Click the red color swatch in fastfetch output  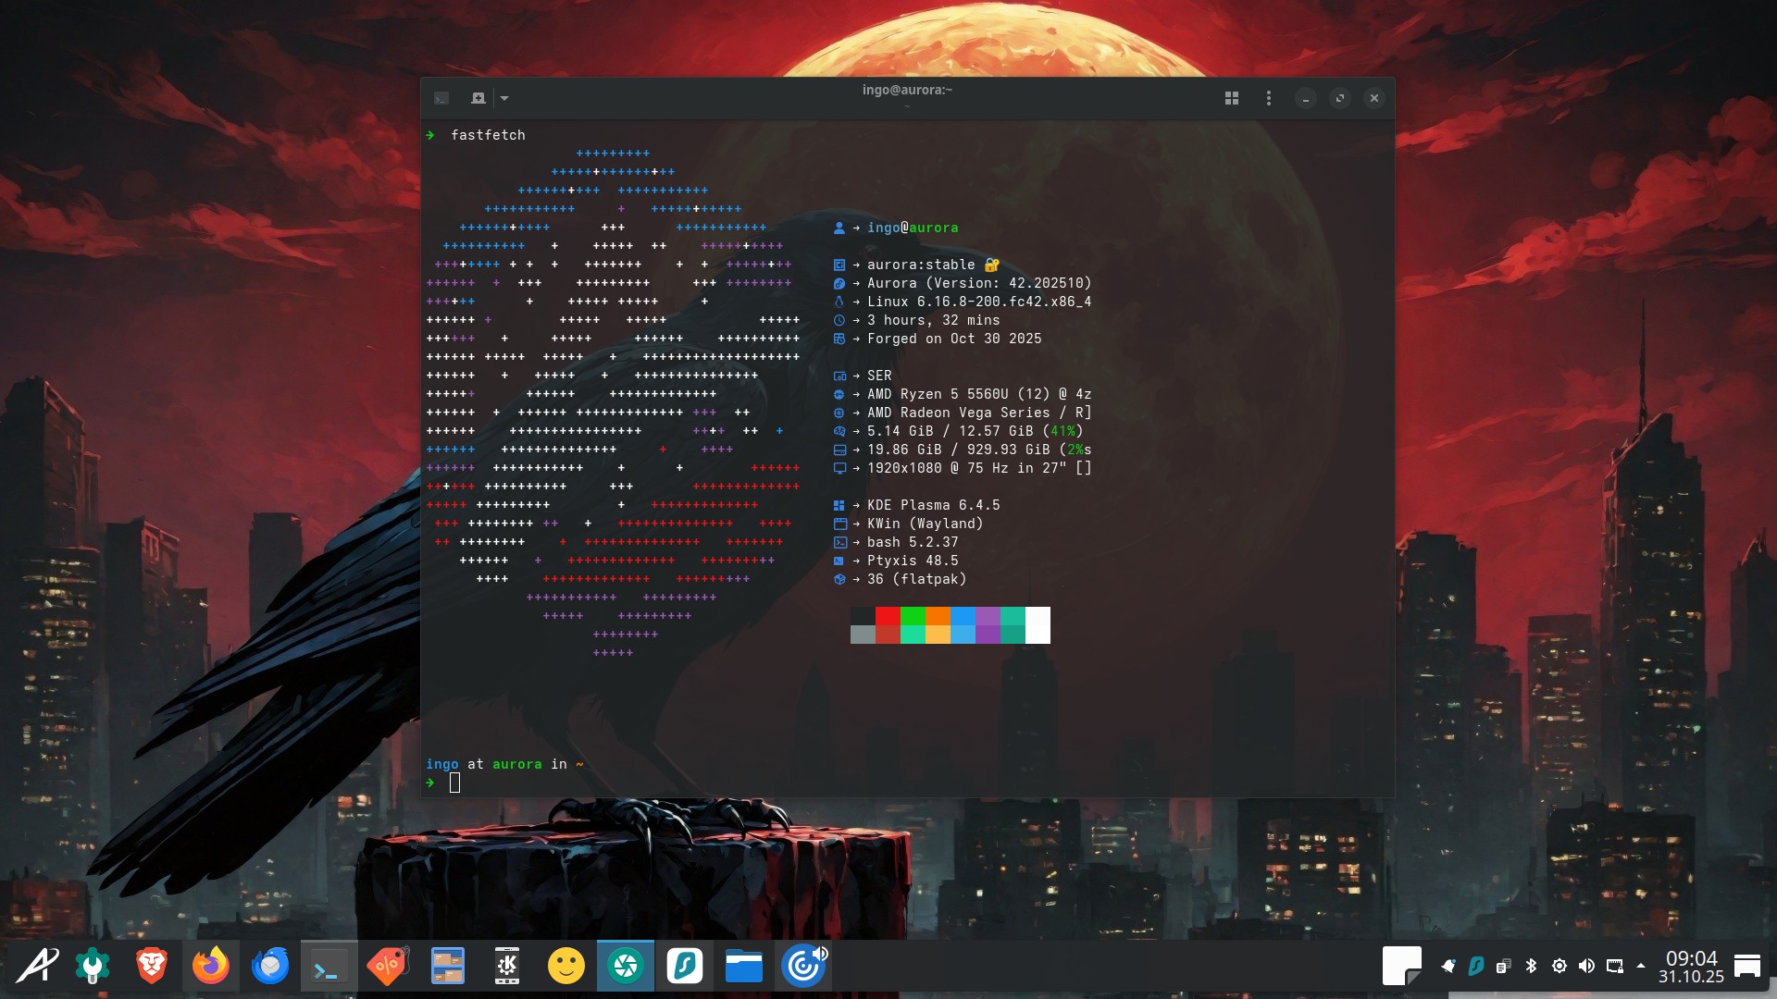888,616
